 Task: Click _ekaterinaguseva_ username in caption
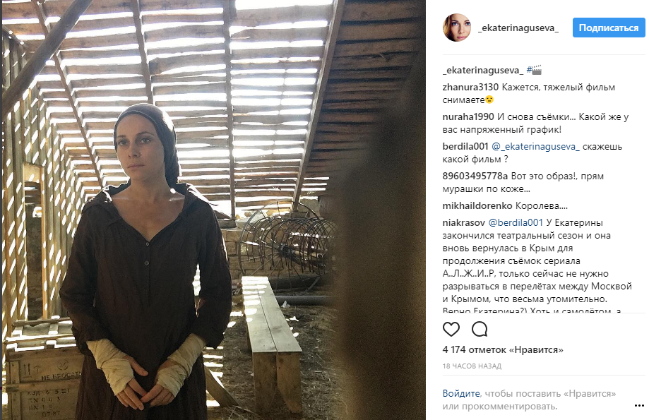click(x=483, y=70)
